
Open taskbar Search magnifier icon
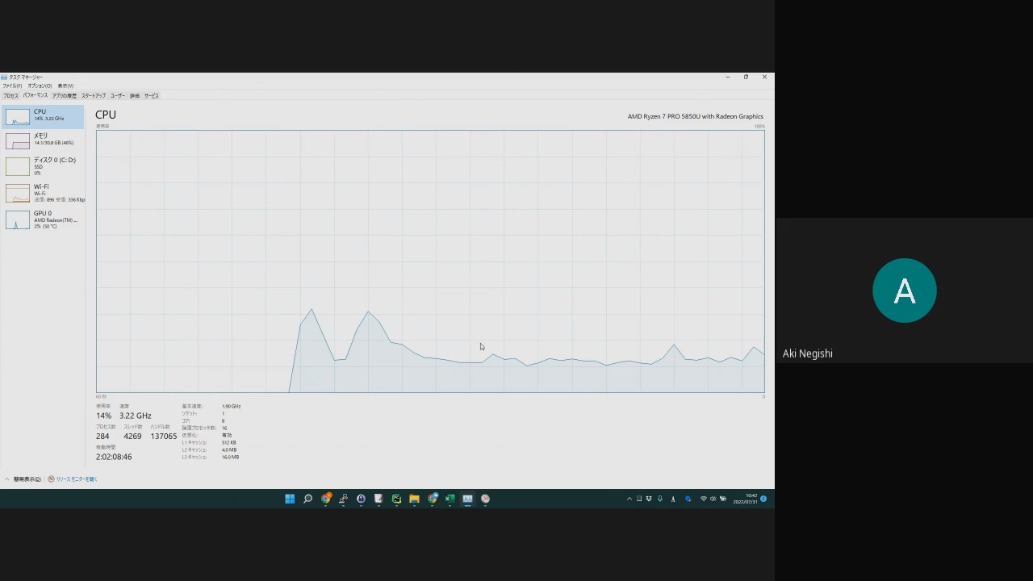coord(307,499)
